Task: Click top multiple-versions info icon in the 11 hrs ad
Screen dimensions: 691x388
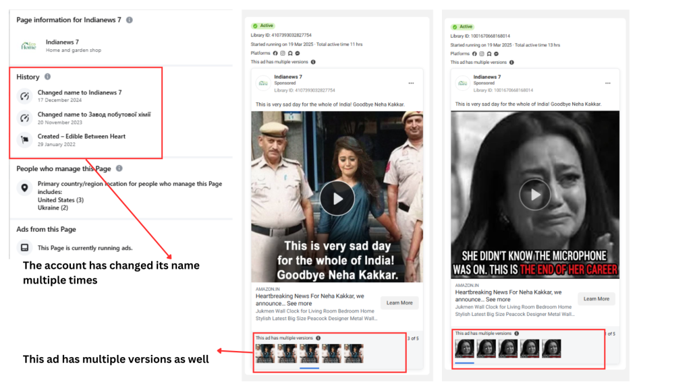Action: 313,62
